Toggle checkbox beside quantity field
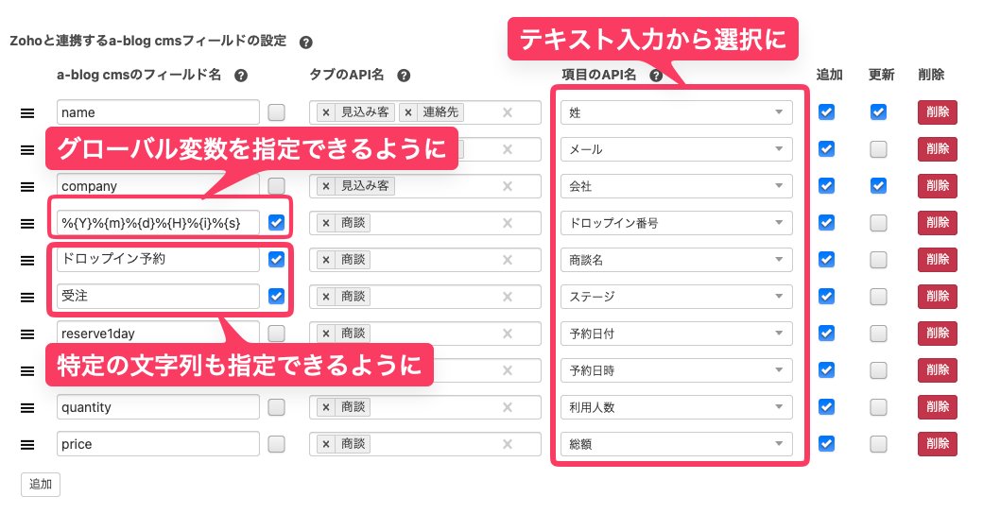The width and height of the screenshot is (983, 531). [276, 407]
